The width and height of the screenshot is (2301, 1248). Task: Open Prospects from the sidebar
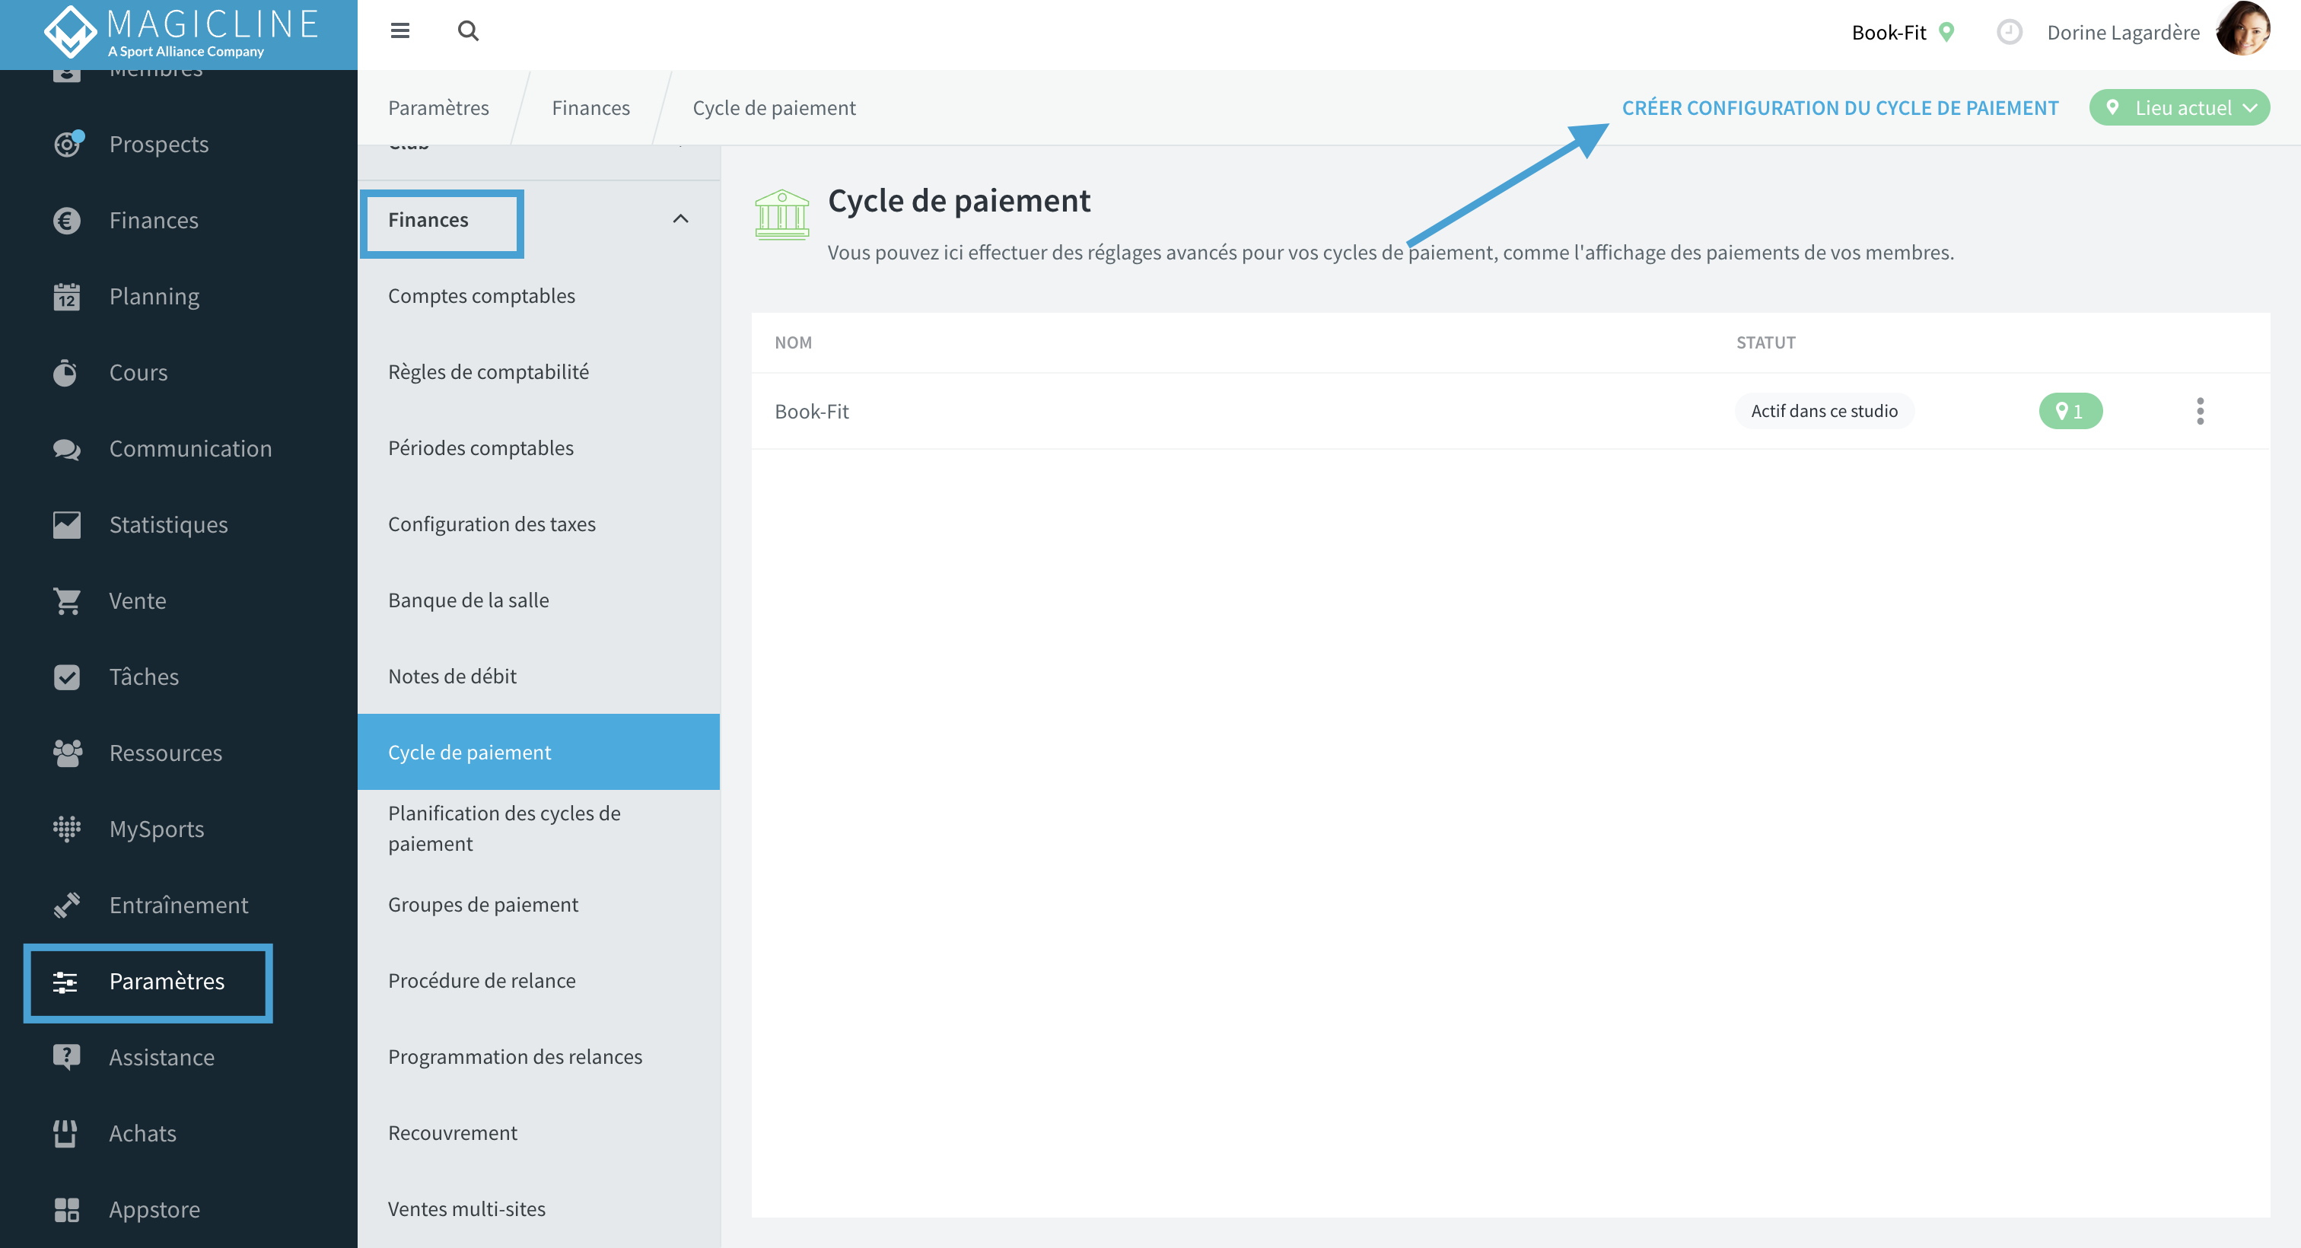pyautogui.click(x=159, y=144)
